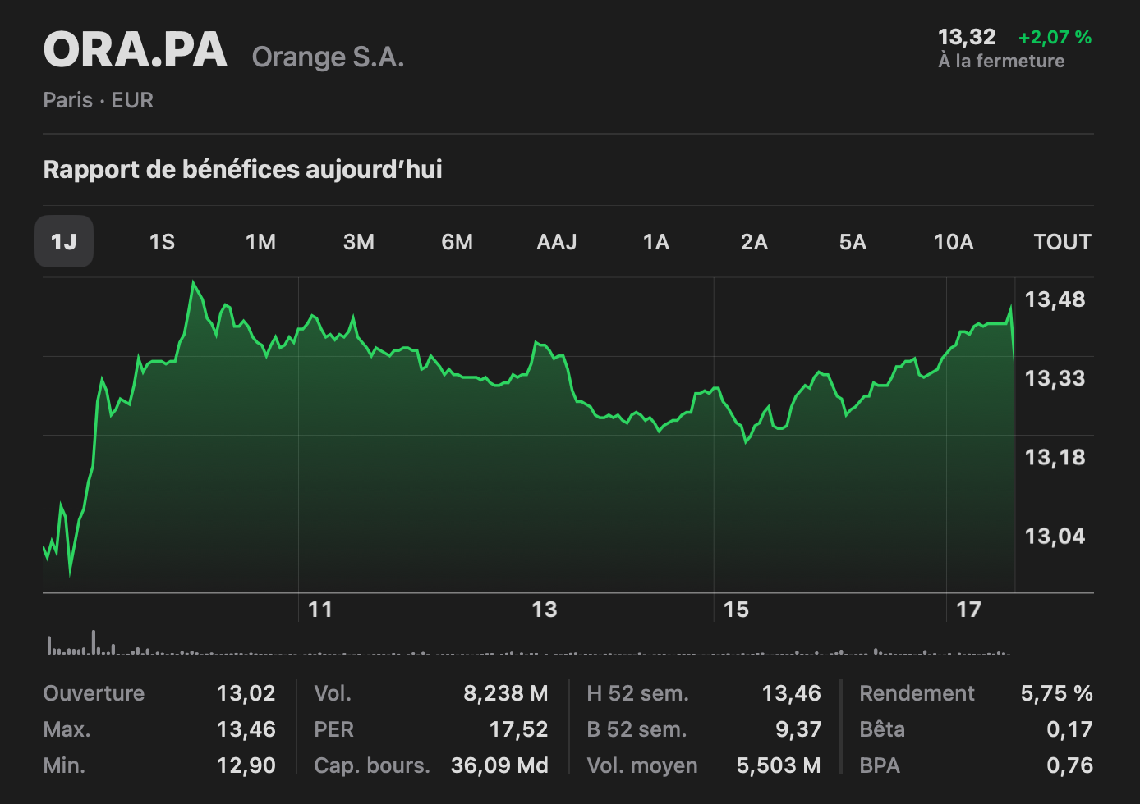1140x804 pixels.
Task: Click the BPA value 0,76
Action: [1070, 765]
